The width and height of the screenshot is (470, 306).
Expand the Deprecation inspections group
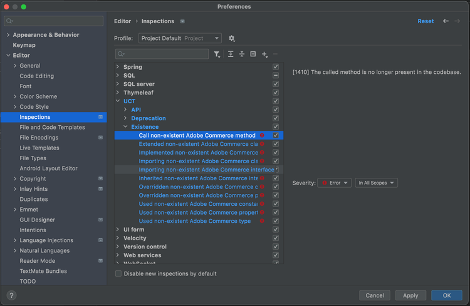(x=125, y=118)
